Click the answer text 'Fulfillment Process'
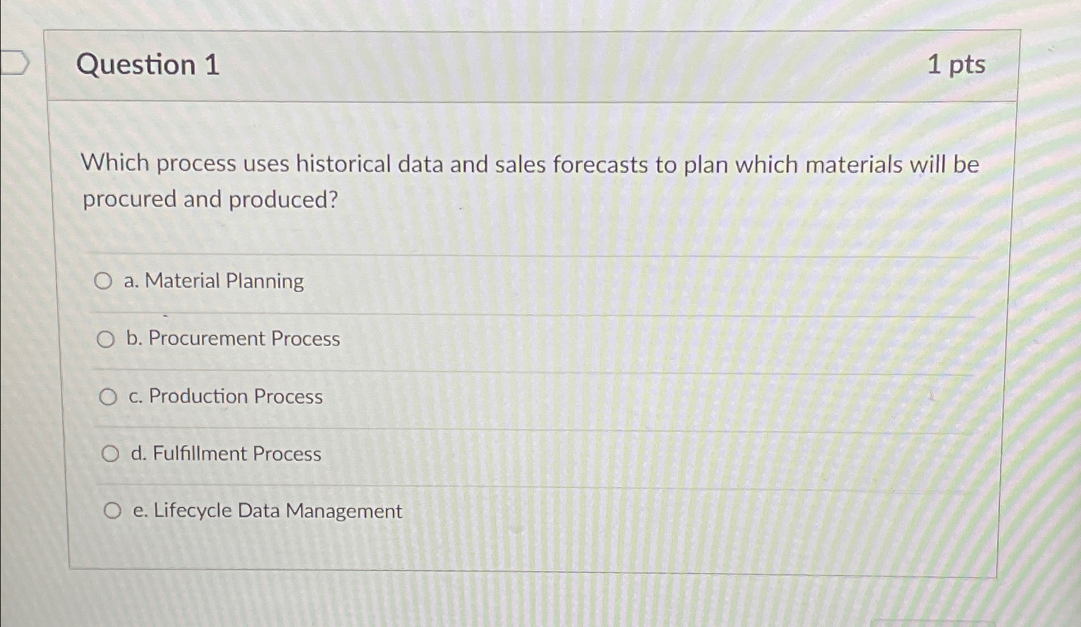Viewport: 1081px width, 627px height. [x=233, y=454]
